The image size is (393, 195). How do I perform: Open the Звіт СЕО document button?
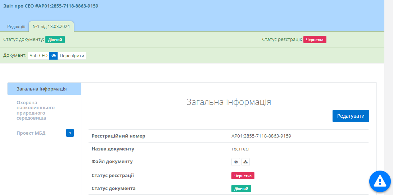coord(39,56)
